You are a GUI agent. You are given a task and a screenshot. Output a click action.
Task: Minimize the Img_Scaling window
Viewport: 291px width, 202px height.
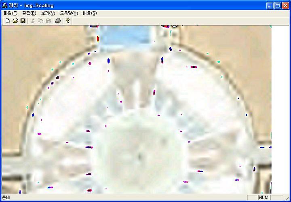pos(270,6)
